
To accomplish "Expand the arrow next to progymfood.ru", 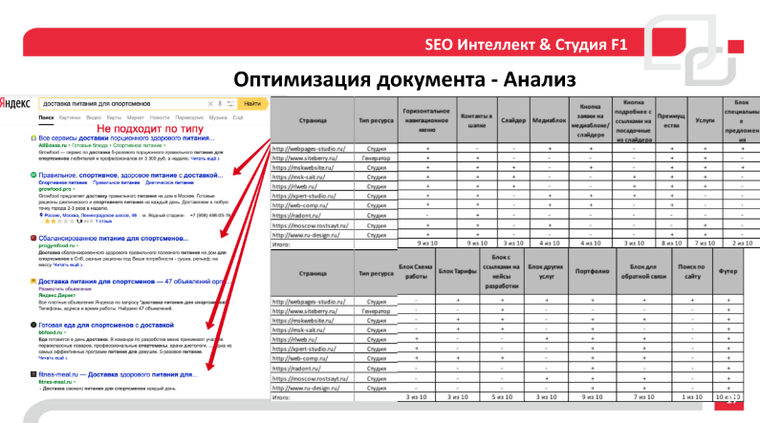I will click(x=77, y=245).
